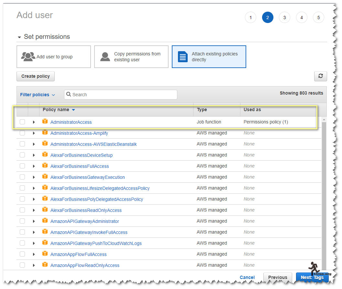The width and height of the screenshot is (342, 289).
Task: Click the search magnifier icon
Action: (69, 94)
